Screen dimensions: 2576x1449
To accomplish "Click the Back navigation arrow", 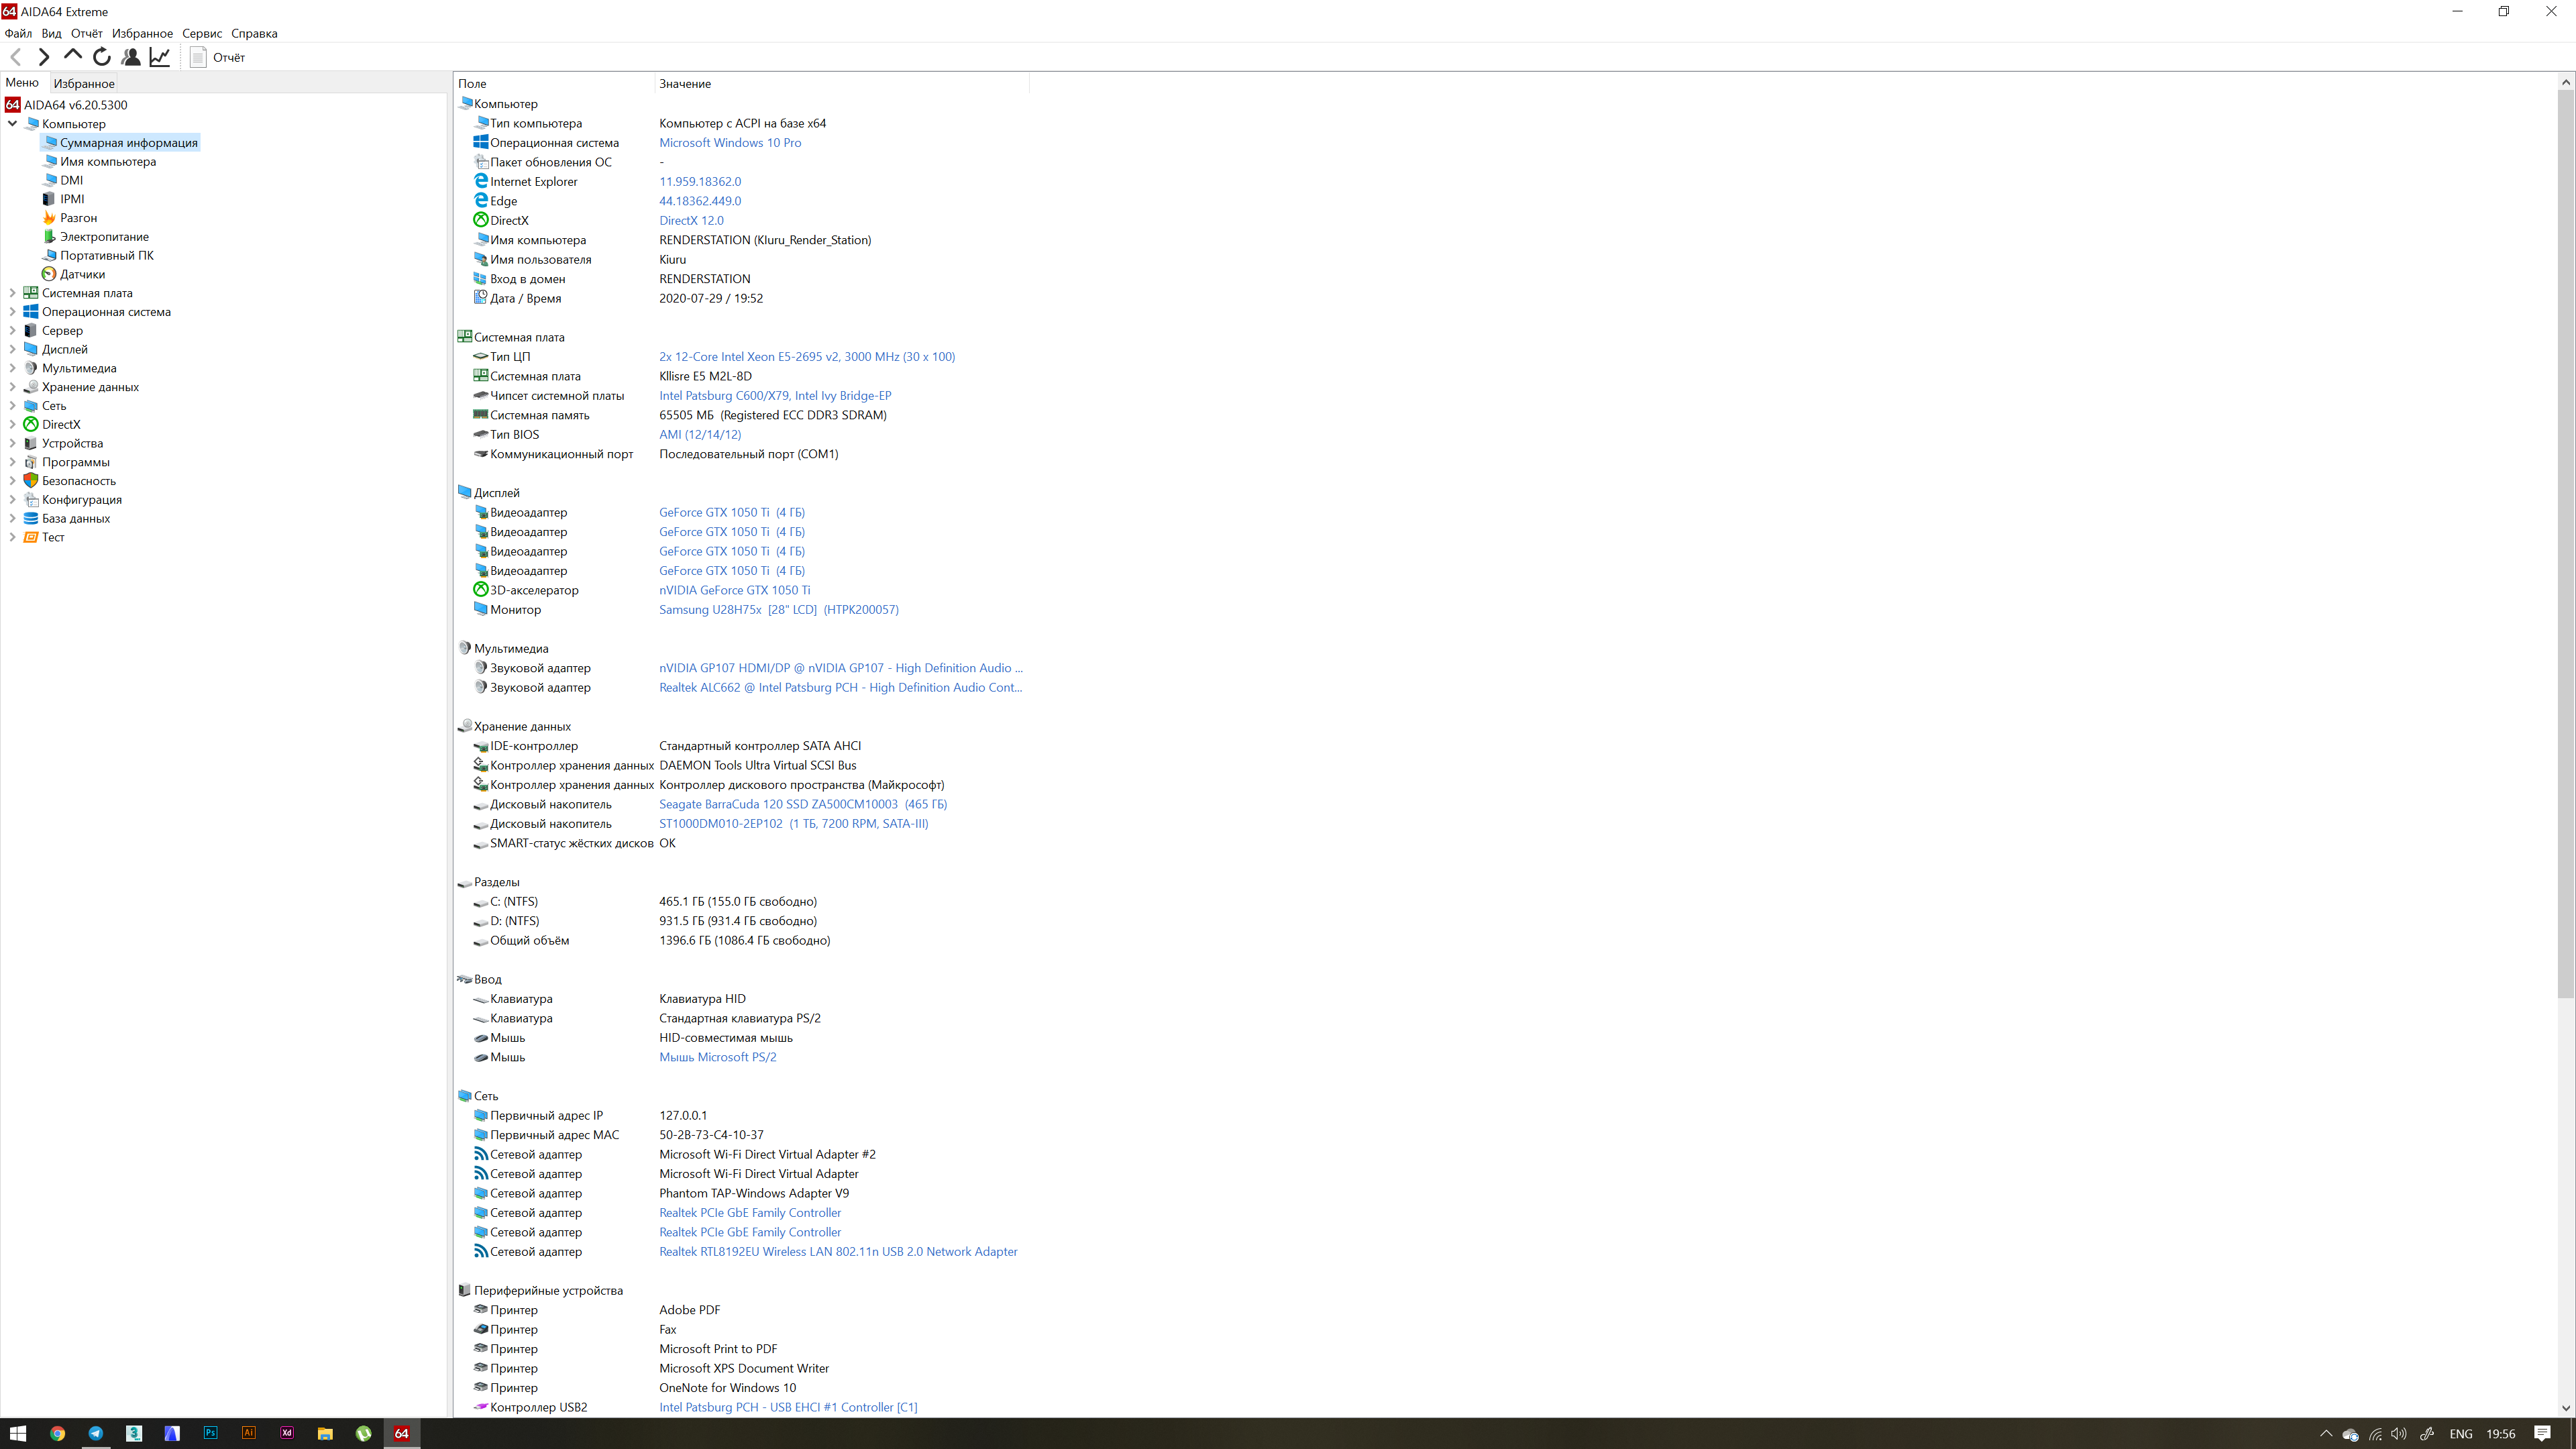I will pyautogui.click(x=16, y=57).
